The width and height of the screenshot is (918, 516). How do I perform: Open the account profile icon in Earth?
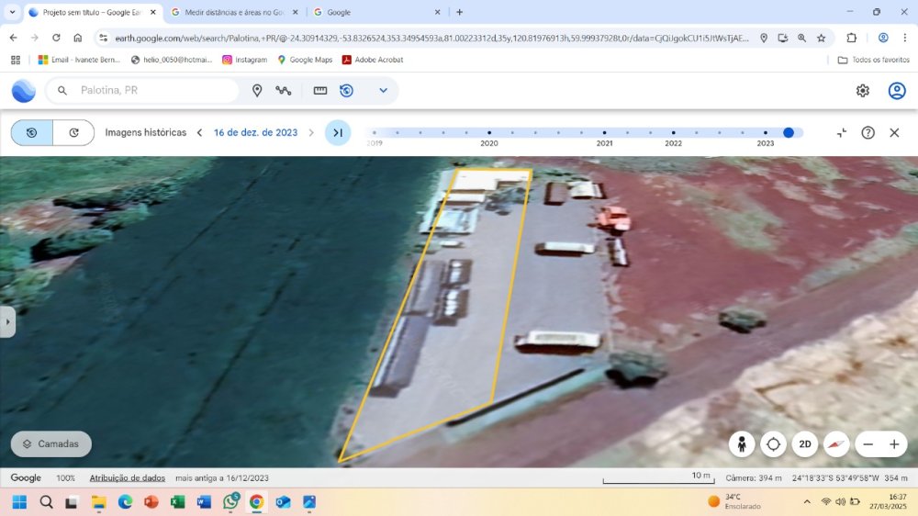pyautogui.click(x=896, y=91)
